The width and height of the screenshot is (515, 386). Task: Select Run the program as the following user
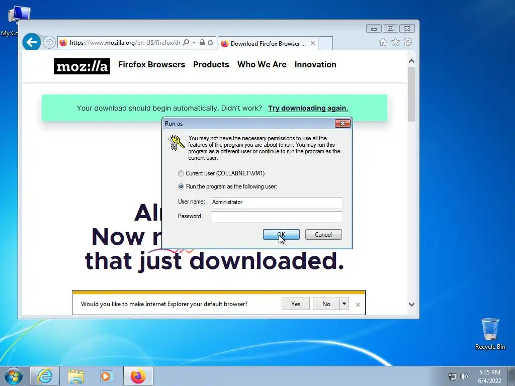[x=181, y=186]
